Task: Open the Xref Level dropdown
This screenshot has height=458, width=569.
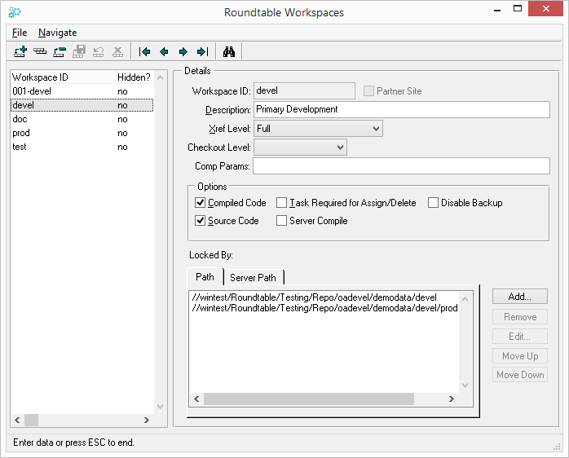Action: coord(318,129)
